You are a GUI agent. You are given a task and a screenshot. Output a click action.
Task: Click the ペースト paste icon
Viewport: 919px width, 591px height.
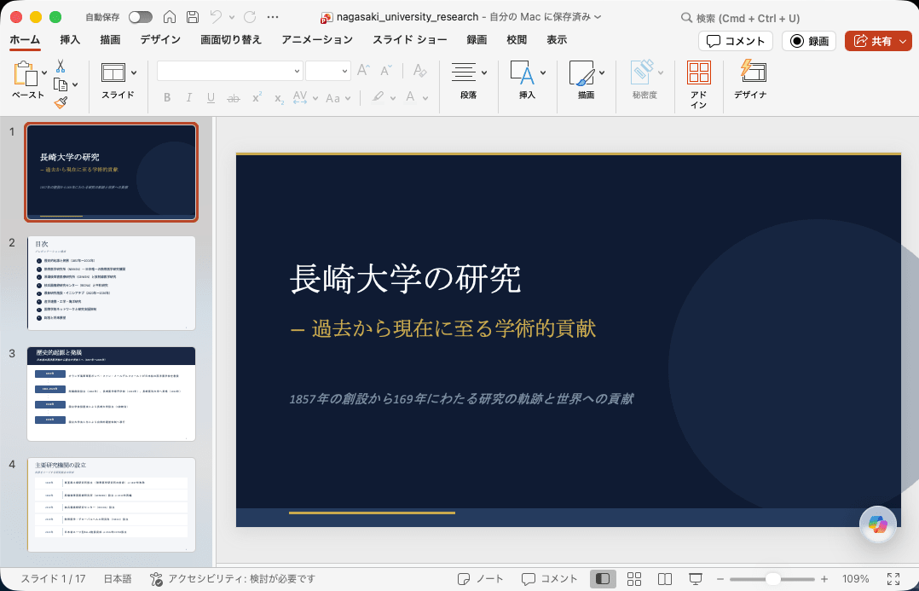pos(26,74)
